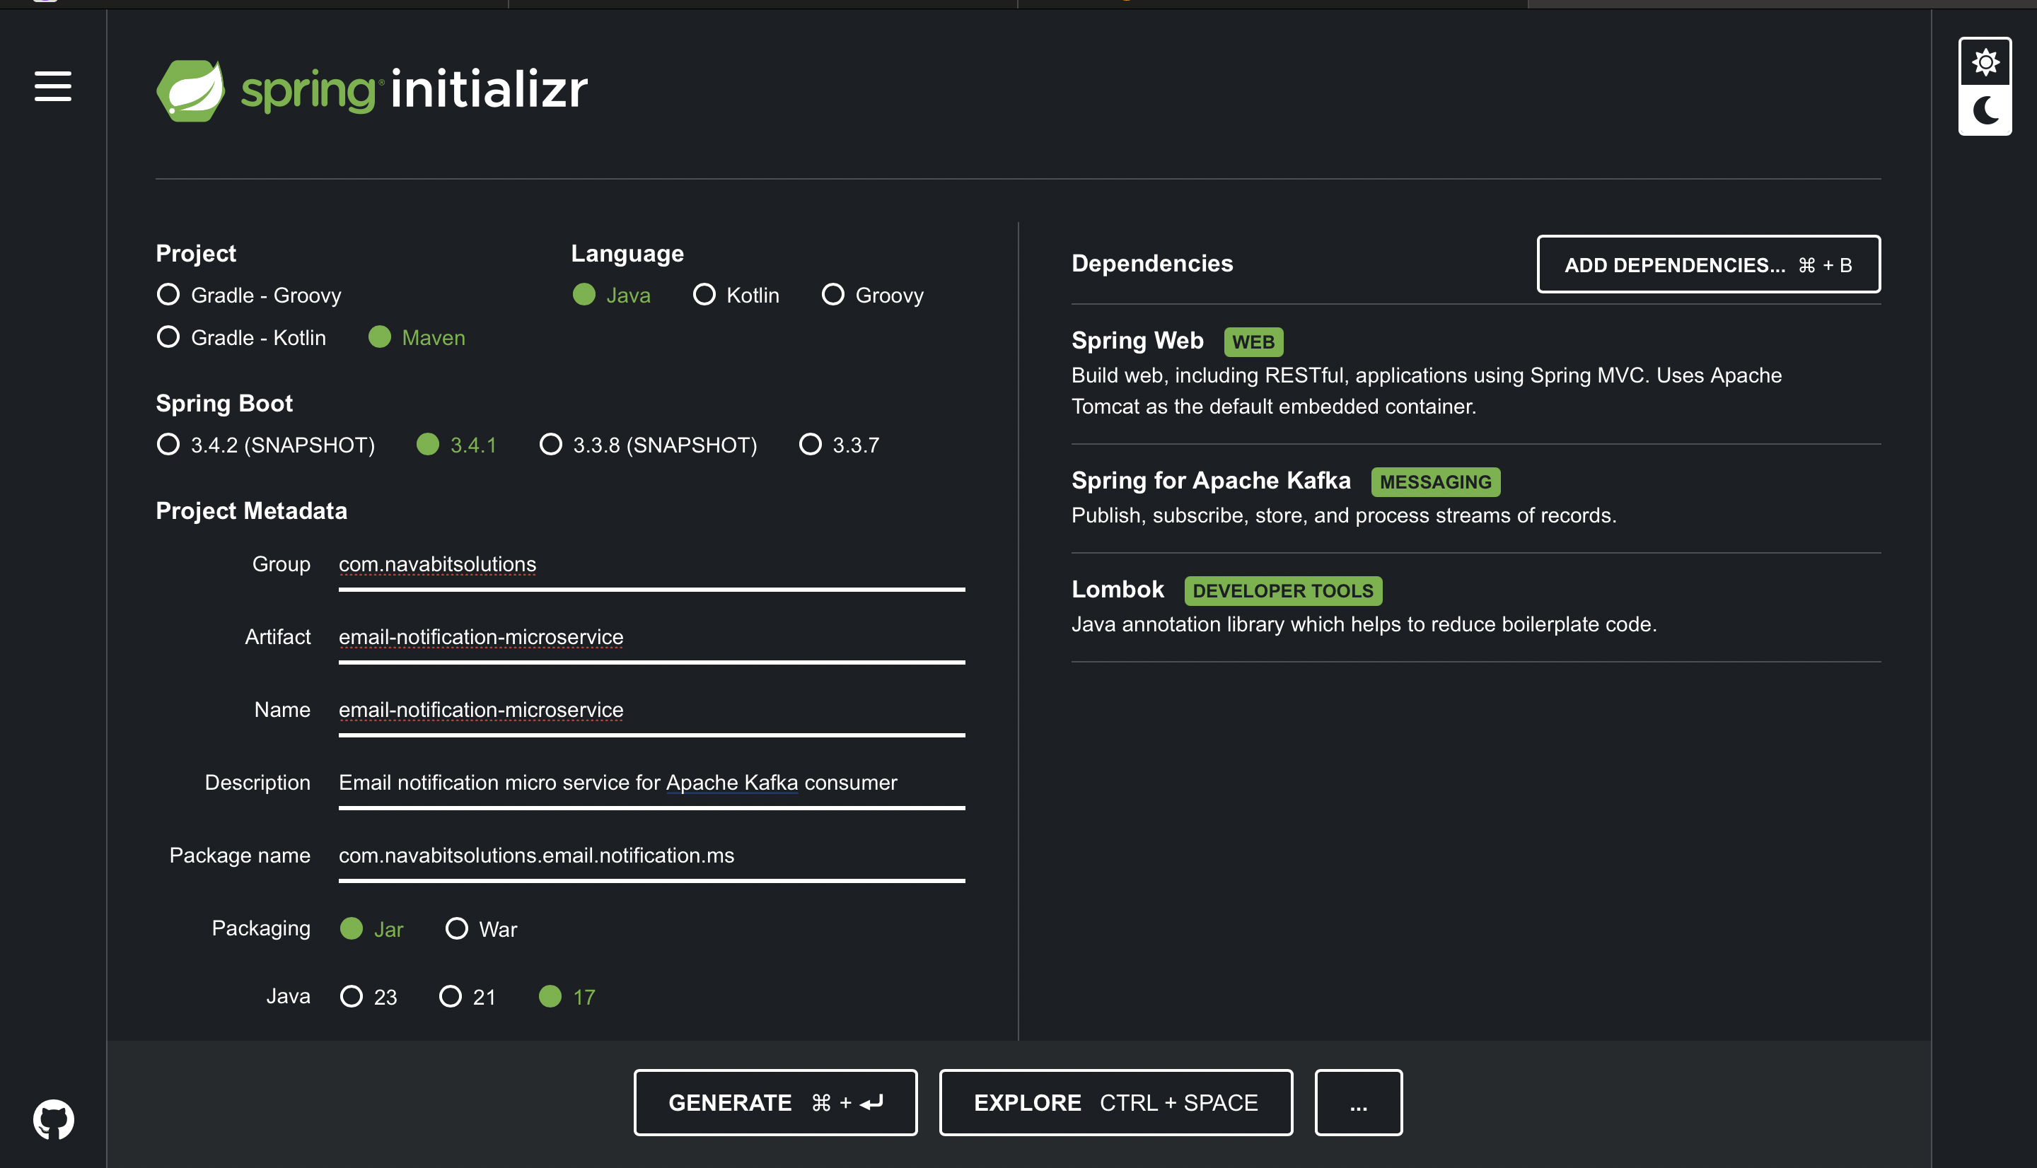
Task: Set packaging to War
Action: pyautogui.click(x=456, y=929)
